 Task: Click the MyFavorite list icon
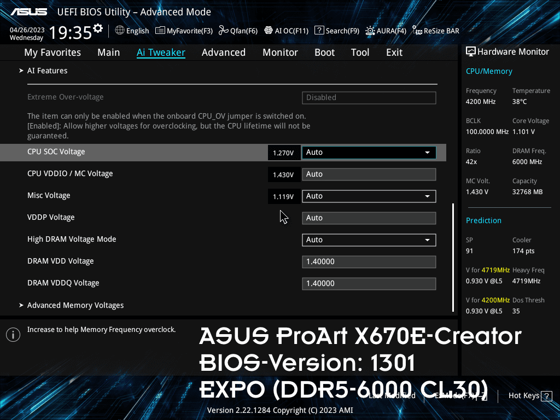160,31
